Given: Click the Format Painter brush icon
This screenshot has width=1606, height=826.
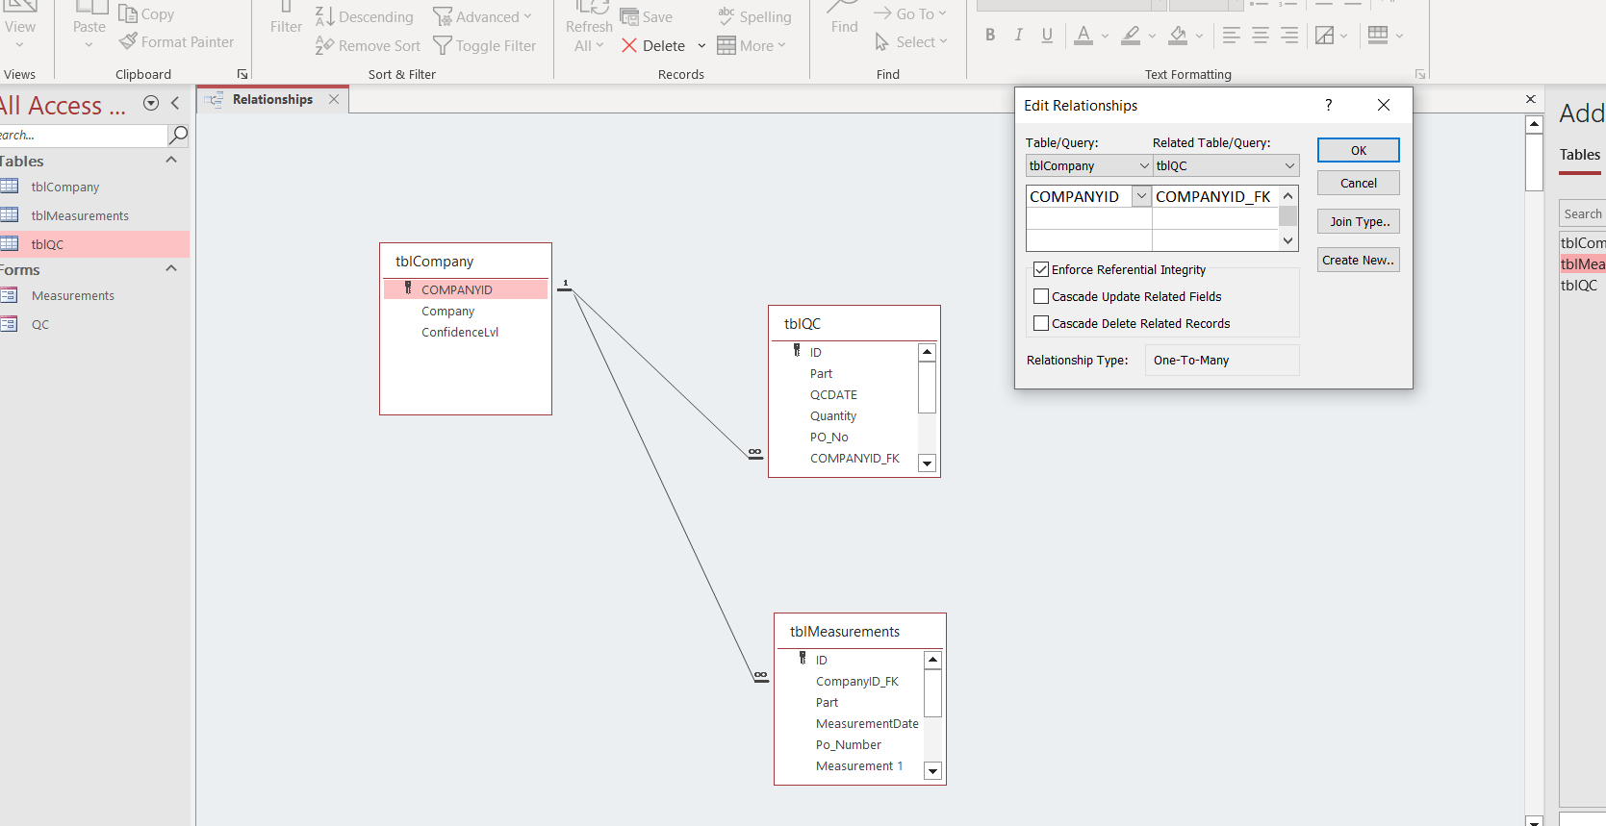Looking at the screenshot, I should (x=128, y=41).
